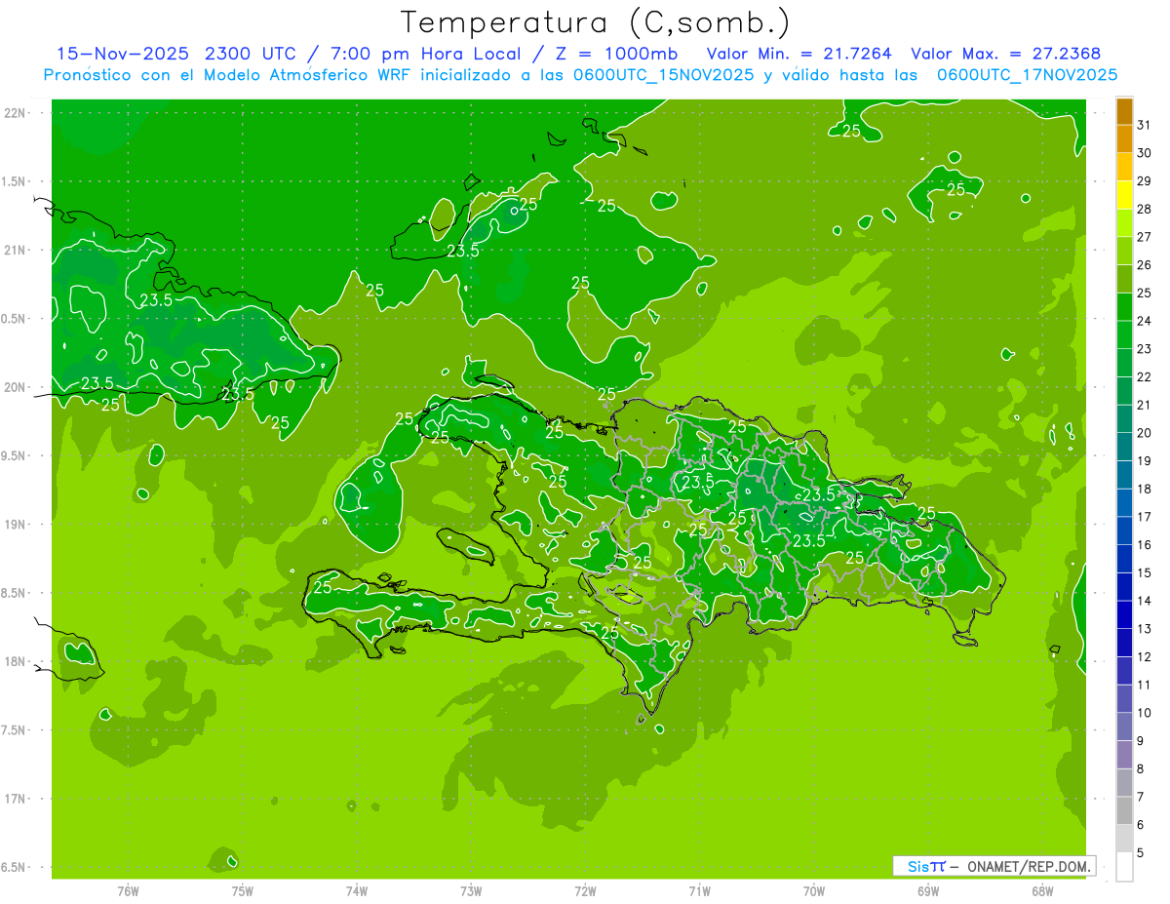Click the "72W" longitude axis label
Viewport: 1170px width, 904px height.
[585, 891]
